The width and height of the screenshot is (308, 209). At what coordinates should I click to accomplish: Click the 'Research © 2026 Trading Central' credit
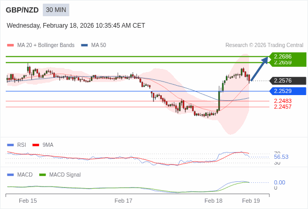point(264,45)
